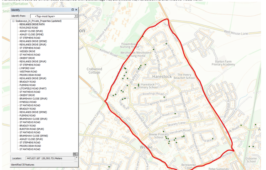The height and width of the screenshot is (170, 266).
Task: Select ROWLINGS ROAD feature
Action: tap(29, 28)
